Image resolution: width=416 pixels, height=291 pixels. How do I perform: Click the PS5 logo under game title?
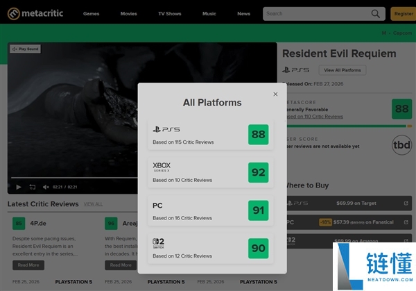(295, 70)
